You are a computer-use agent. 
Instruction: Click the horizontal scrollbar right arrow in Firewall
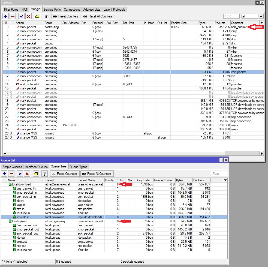pos(261,154)
